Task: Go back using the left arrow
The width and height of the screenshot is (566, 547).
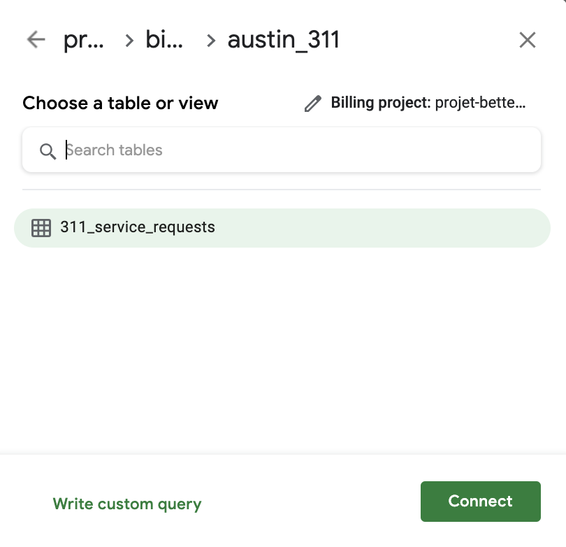Action: tap(36, 40)
